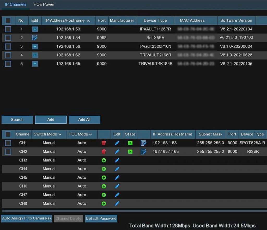Edit CH3 using the pencil icon
The image size is (267, 230).
[117, 160]
